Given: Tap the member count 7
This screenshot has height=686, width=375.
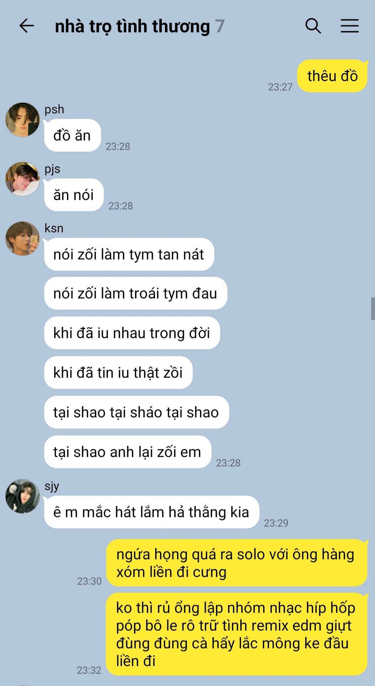Looking at the screenshot, I should tap(220, 26).
